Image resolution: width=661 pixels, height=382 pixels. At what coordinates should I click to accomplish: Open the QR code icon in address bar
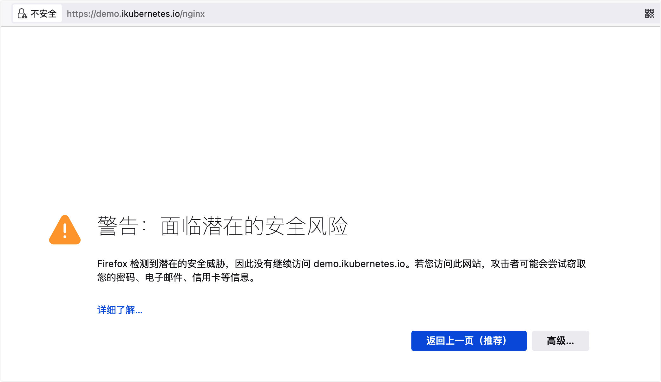(649, 13)
